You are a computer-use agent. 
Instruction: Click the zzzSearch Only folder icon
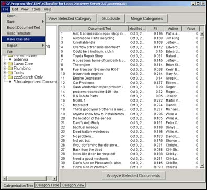[x=10, y=77]
